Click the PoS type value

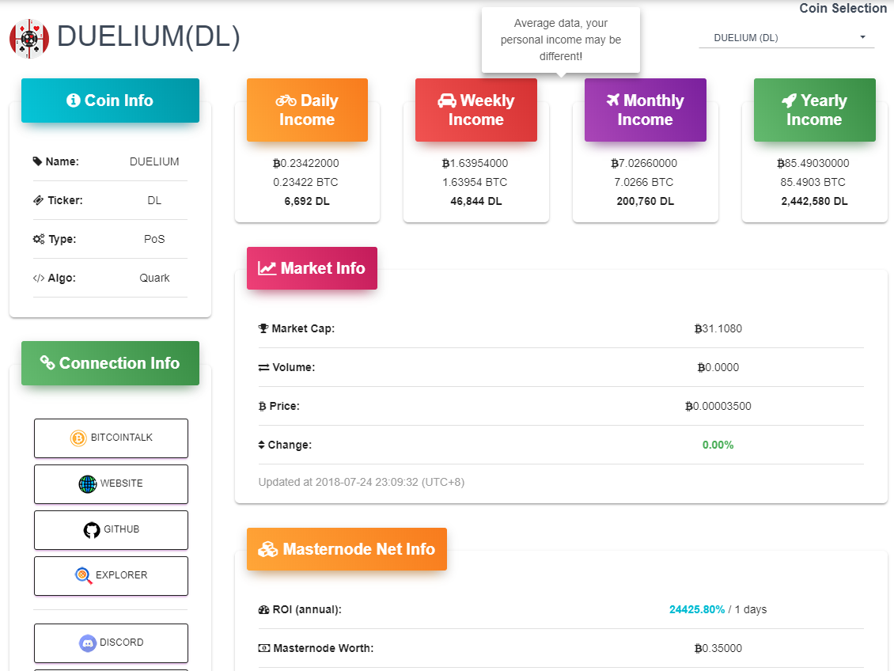pyautogui.click(x=154, y=239)
